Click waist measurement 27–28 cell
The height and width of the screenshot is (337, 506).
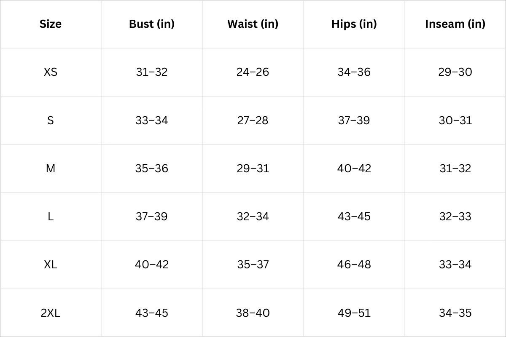click(x=253, y=120)
